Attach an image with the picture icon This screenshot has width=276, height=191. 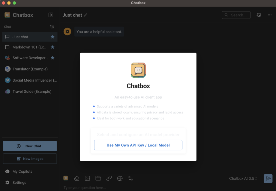87,178
